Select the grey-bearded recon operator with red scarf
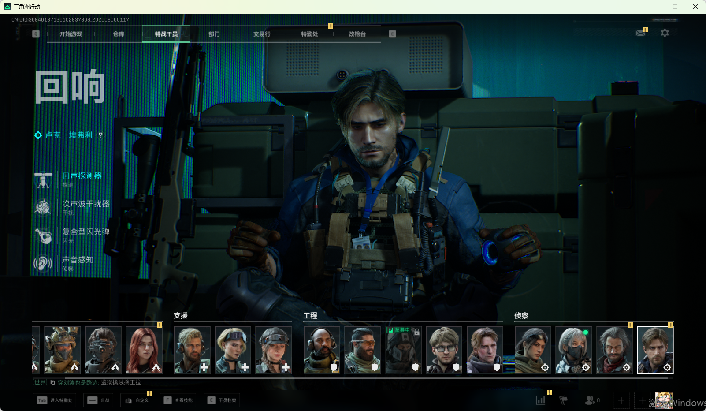 pos(614,350)
